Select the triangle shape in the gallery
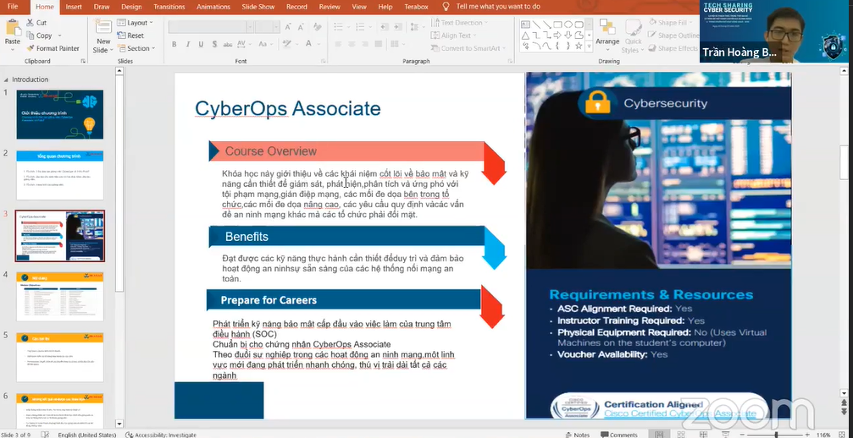 click(525, 36)
